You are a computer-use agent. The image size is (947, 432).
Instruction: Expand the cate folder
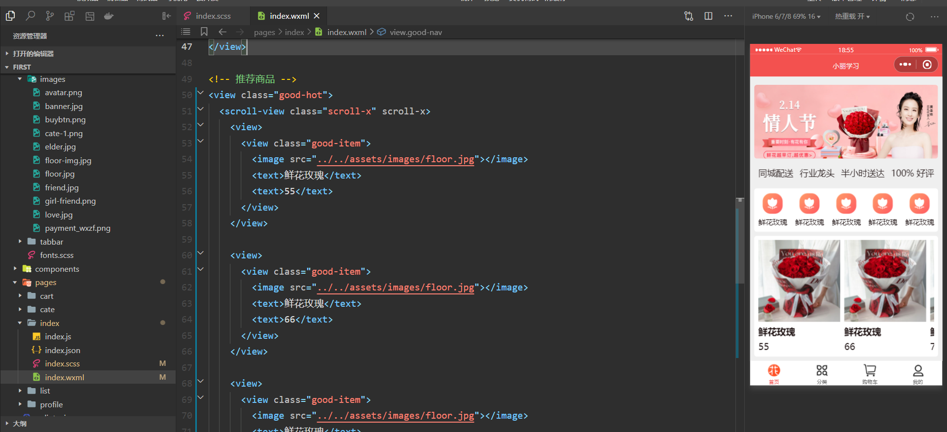(x=20, y=309)
